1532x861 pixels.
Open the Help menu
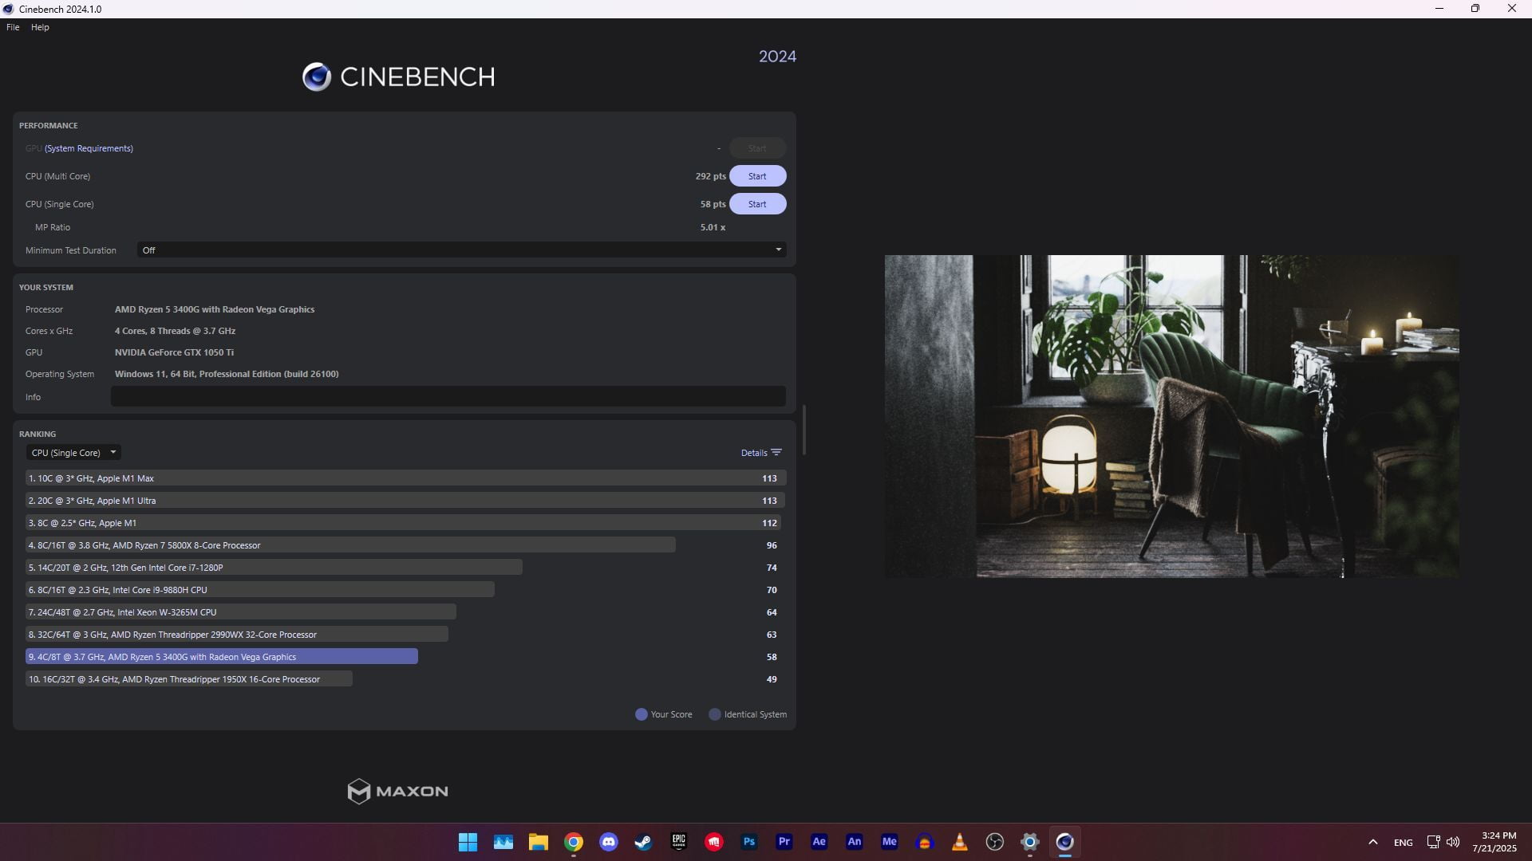(40, 27)
